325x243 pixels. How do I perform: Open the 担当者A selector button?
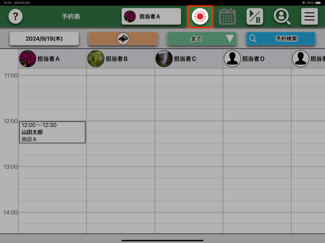151,16
